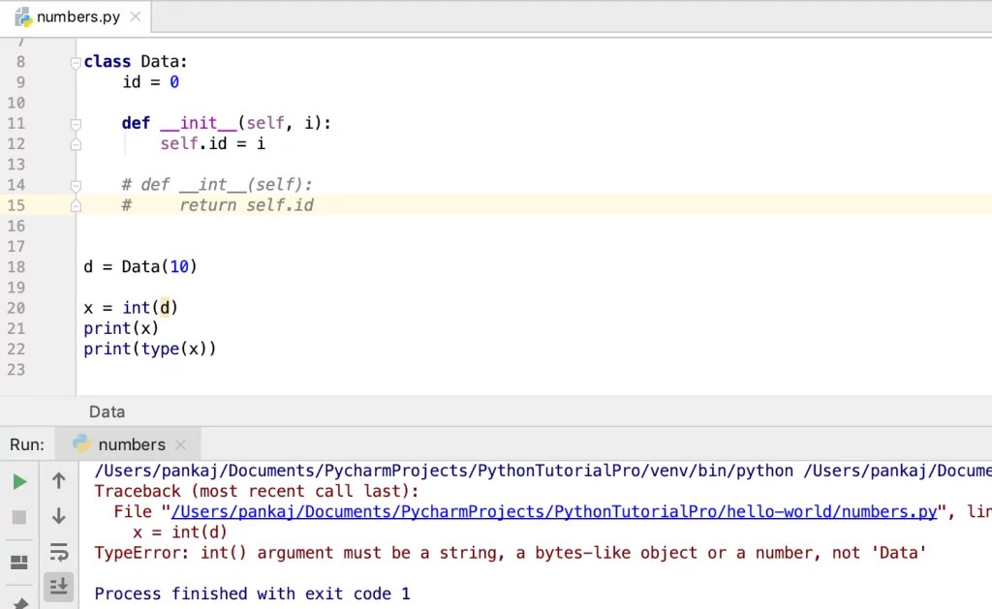The width and height of the screenshot is (992, 609).
Task: Click 'self.id = i' on line 12
Action: coord(212,143)
